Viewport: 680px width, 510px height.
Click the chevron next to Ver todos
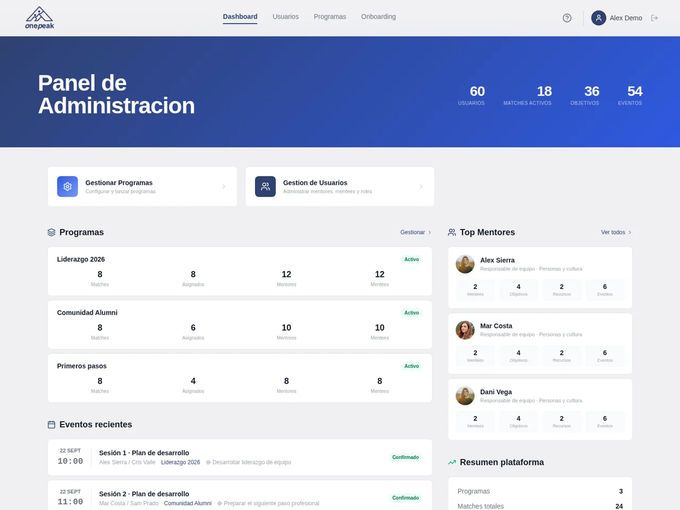pos(630,232)
